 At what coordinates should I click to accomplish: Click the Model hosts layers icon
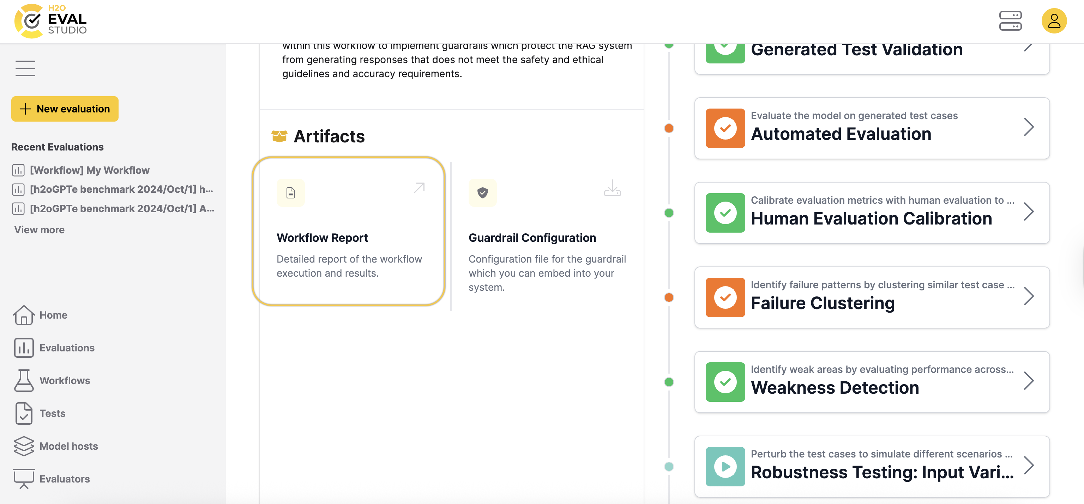(24, 446)
